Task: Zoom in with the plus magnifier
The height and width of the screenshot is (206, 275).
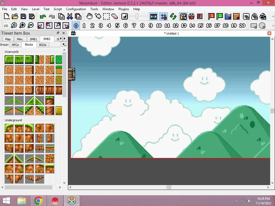Action: coord(22,25)
